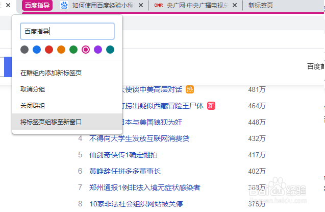Open the 新标签页 tab

(261, 6)
